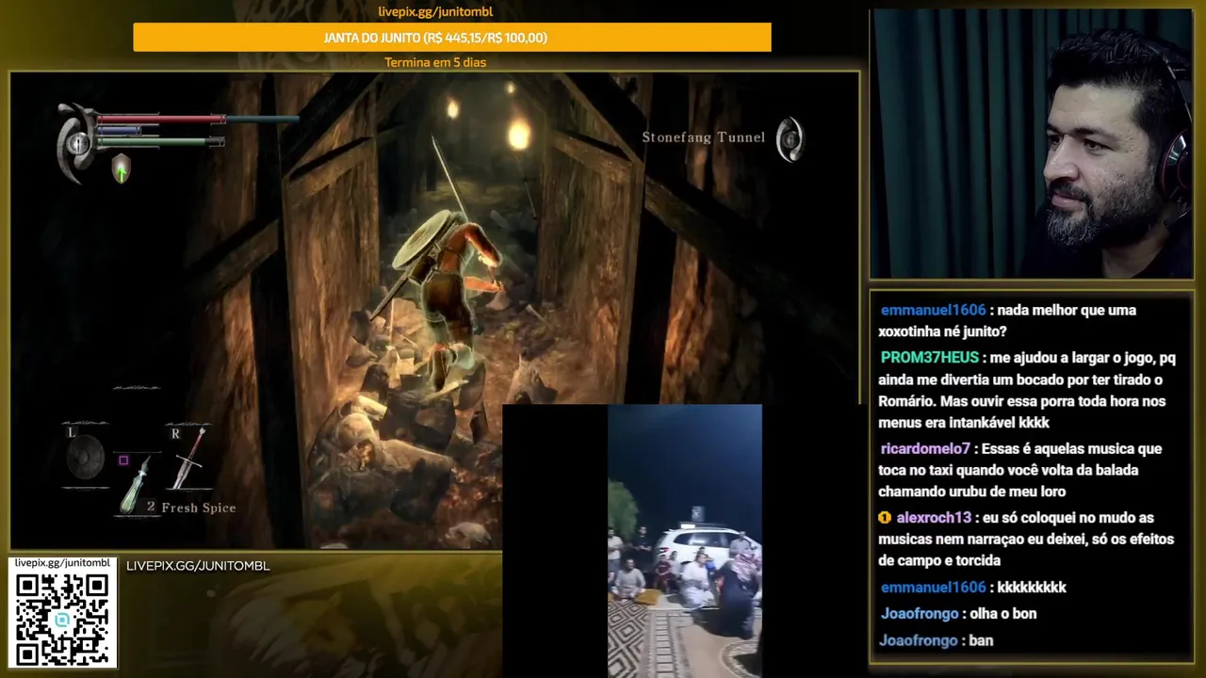Click the 'R' right-hand slot label

(x=175, y=434)
